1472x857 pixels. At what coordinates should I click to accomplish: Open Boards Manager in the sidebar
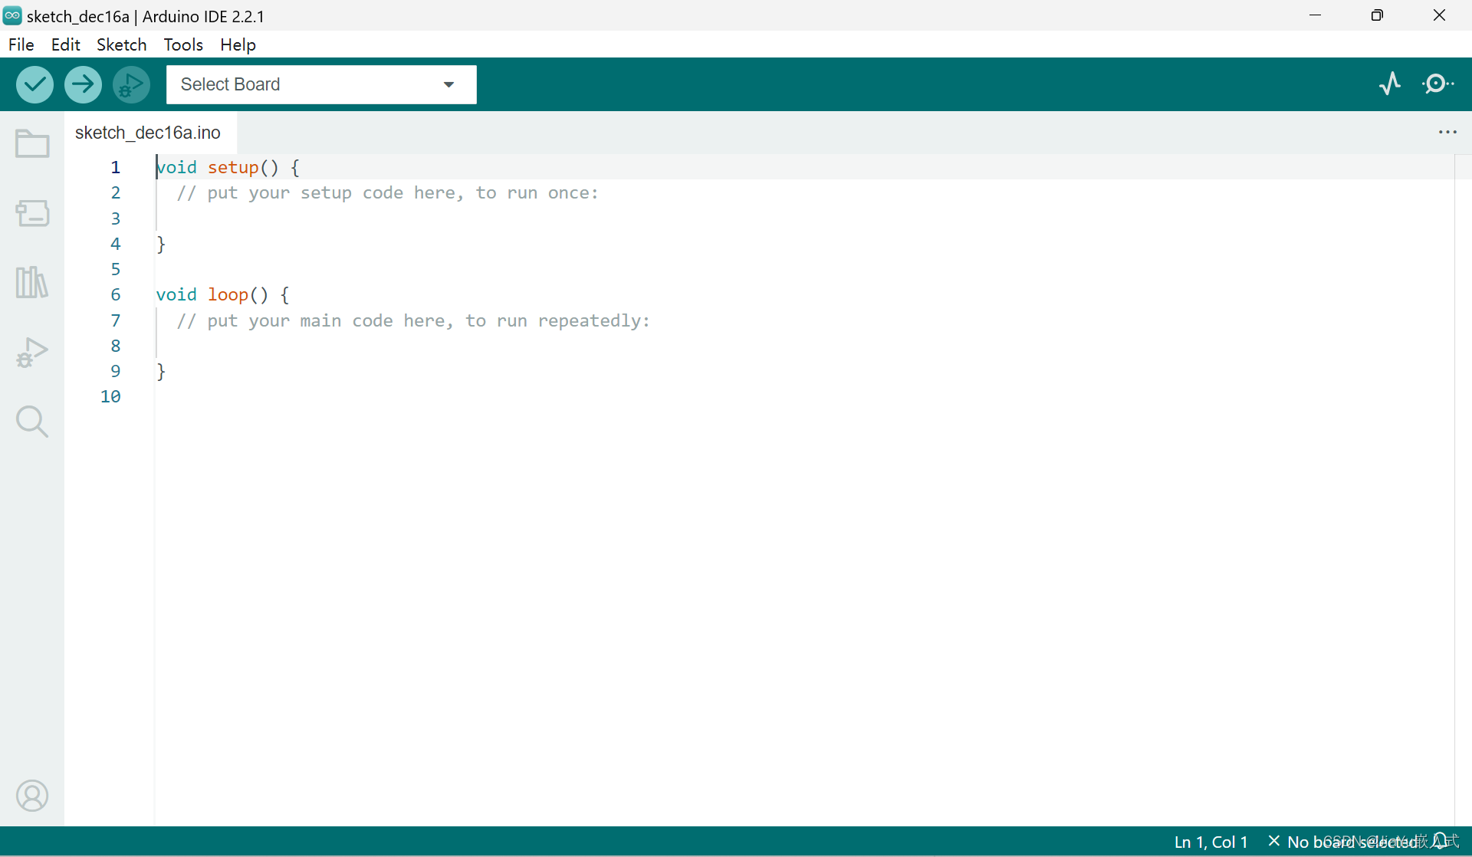[x=32, y=213]
